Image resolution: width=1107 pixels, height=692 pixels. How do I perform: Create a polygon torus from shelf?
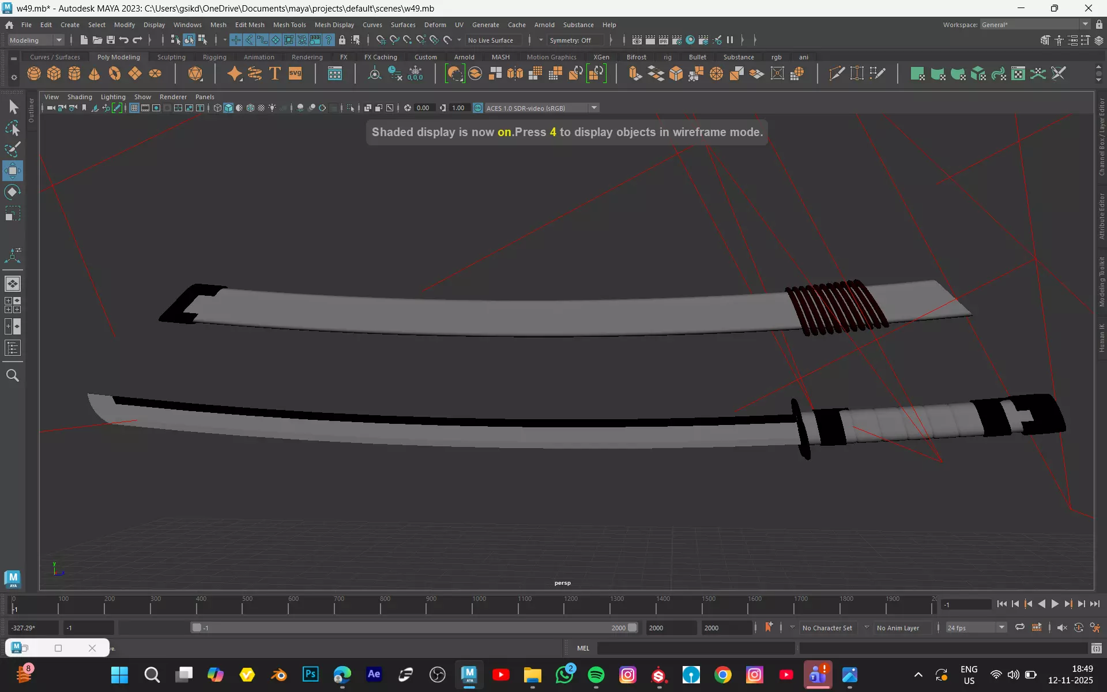(115, 74)
